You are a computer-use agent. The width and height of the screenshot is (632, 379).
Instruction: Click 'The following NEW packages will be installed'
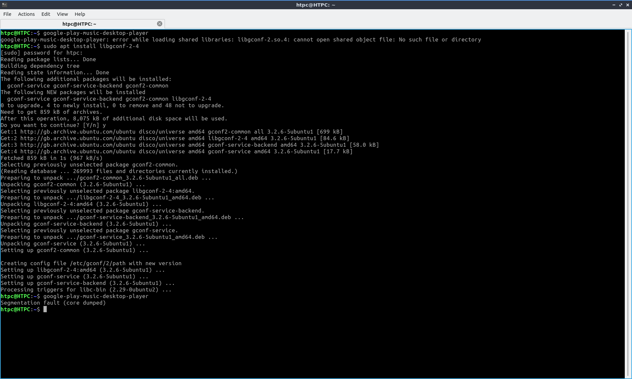tap(73, 92)
